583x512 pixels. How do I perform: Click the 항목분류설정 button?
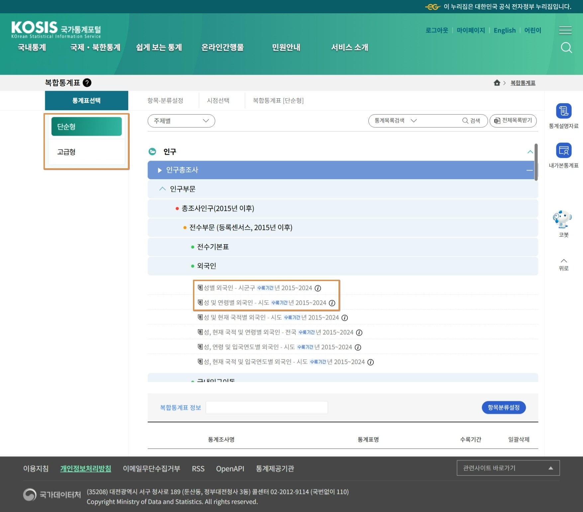pos(504,407)
